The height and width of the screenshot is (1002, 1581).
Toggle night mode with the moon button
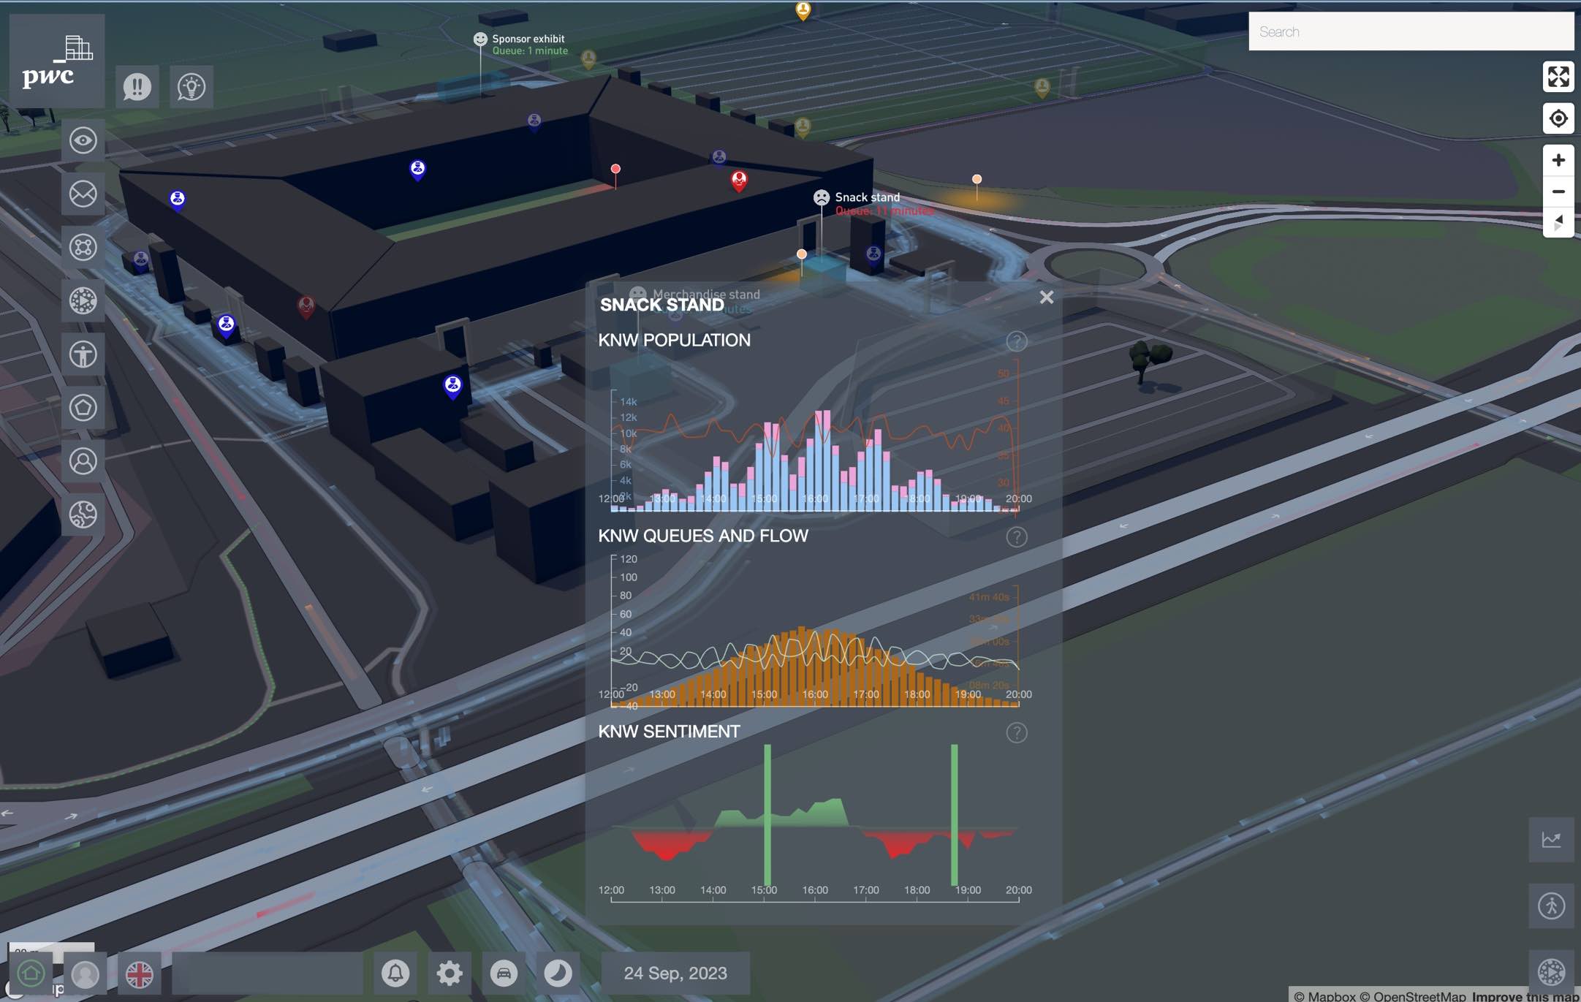pyautogui.click(x=558, y=973)
